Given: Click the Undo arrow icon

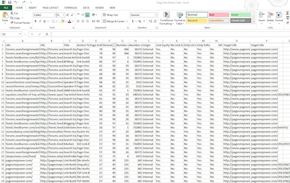Looking at the screenshot, I should point(16,2).
